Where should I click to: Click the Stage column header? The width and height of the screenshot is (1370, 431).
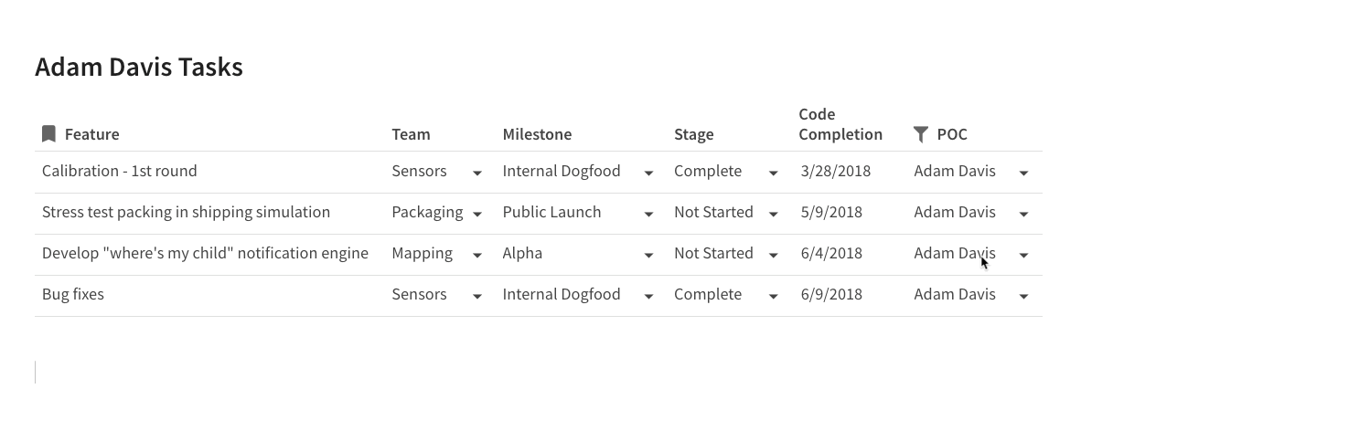coord(693,134)
